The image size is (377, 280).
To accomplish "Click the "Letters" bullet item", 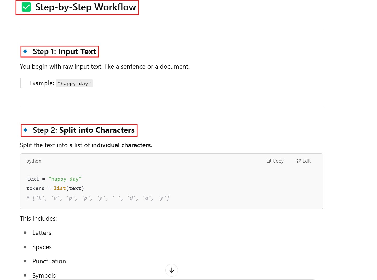I will [42, 233].
